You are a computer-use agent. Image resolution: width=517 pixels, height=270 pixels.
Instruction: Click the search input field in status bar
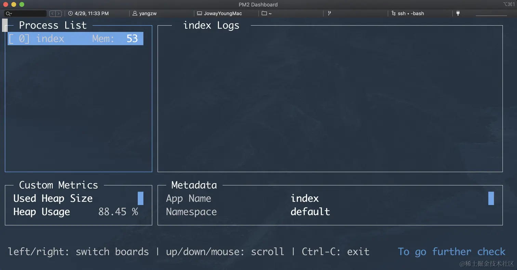tap(29, 14)
